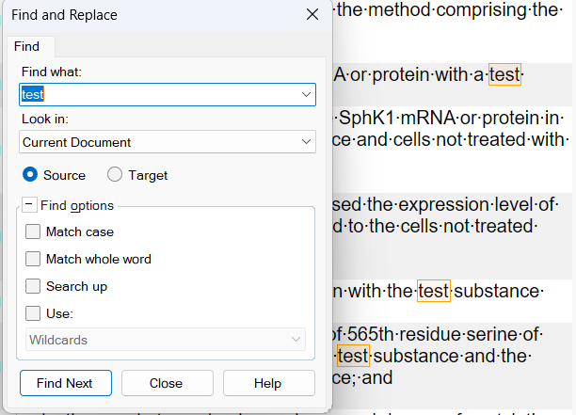
Task: Click highlighted 'test' after 'protein with a'
Action: (x=504, y=74)
